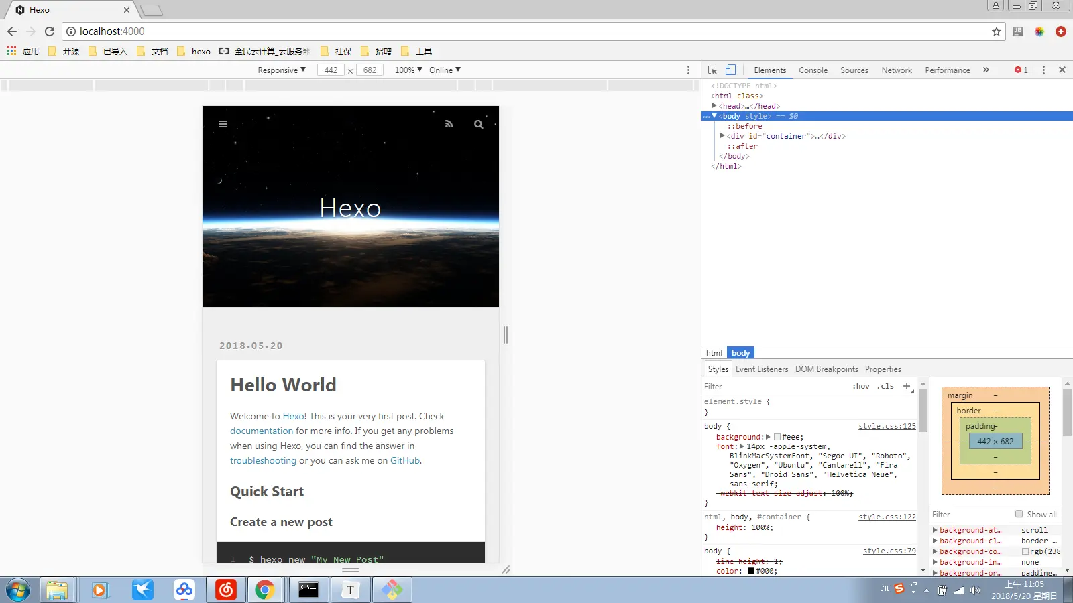Switch to the Console tab

coord(813,70)
